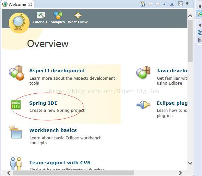Open Team support with CVS link
The width and height of the screenshot is (202, 176).
pos(60,163)
